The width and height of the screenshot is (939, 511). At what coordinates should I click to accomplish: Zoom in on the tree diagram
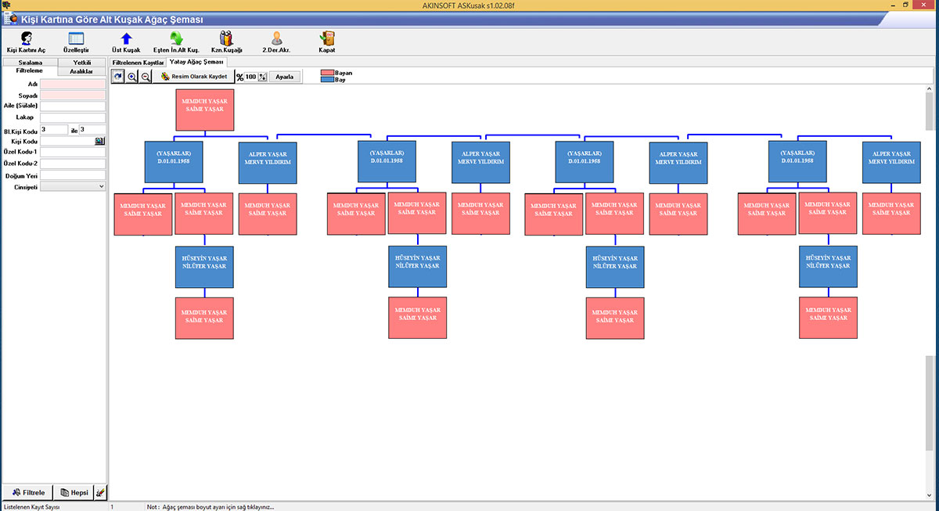tap(132, 77)
